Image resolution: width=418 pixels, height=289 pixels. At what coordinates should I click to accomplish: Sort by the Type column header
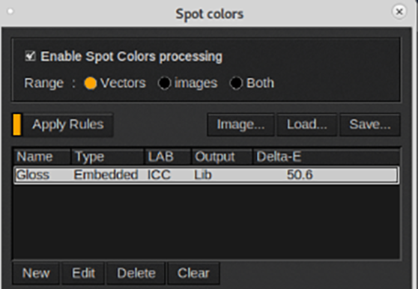pyautogui.click(x=108, y=156)
